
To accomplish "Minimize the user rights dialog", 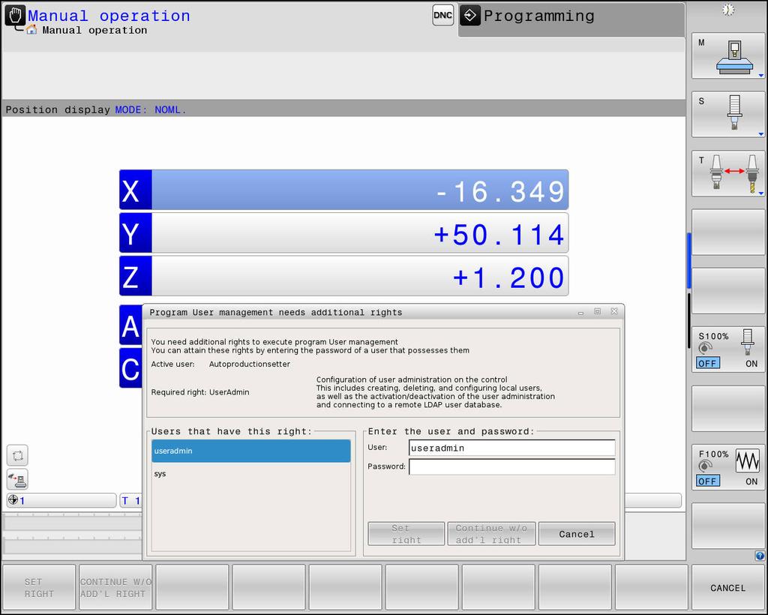I will (581, 312).
